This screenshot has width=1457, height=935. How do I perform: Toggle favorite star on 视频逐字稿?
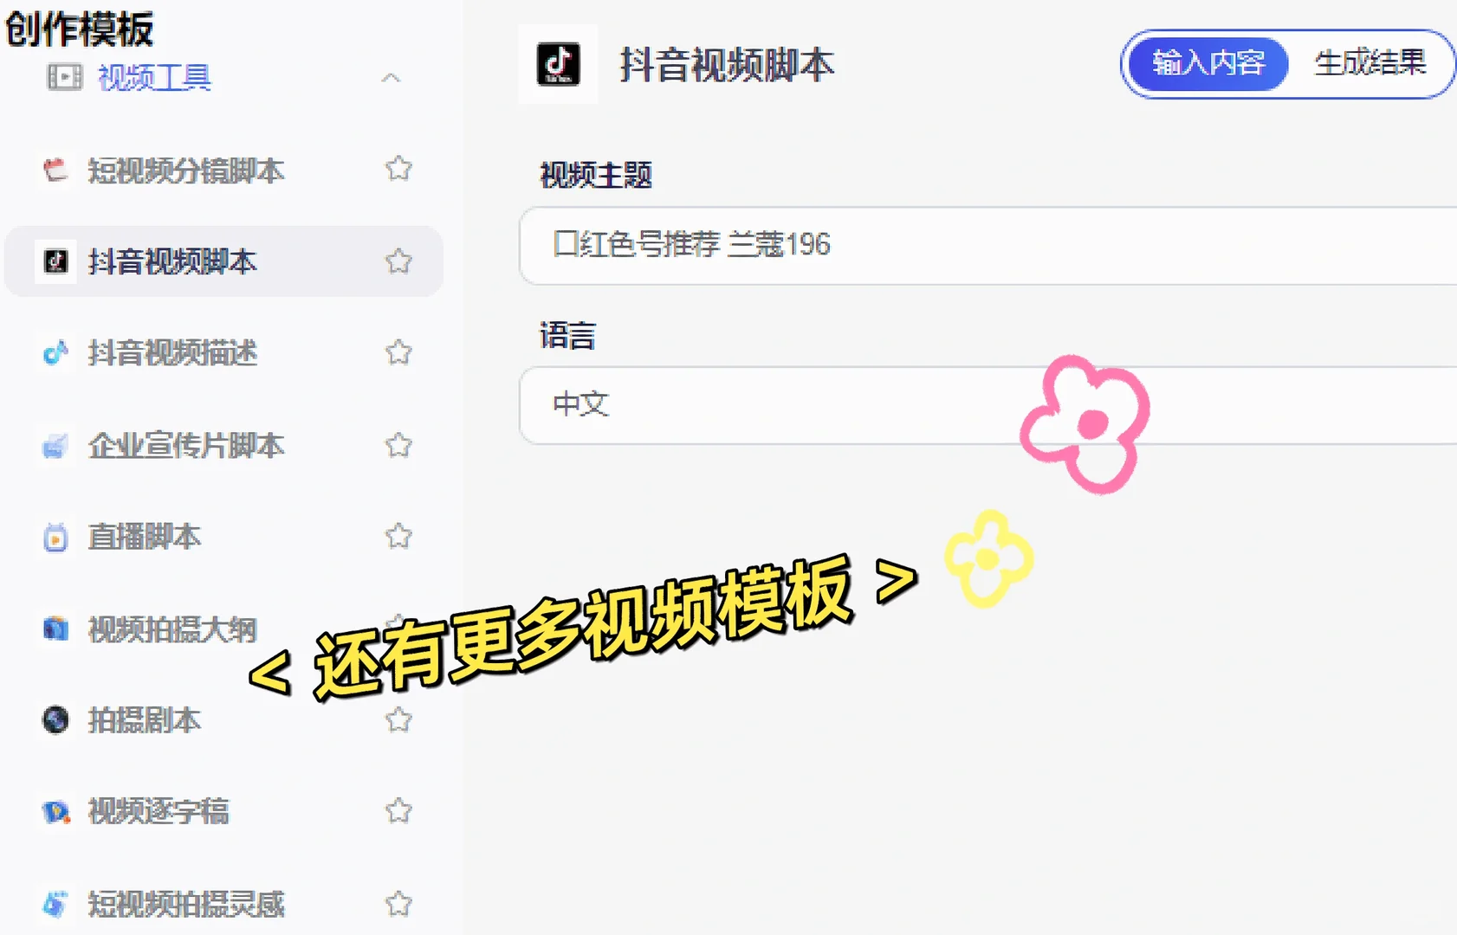398,810
